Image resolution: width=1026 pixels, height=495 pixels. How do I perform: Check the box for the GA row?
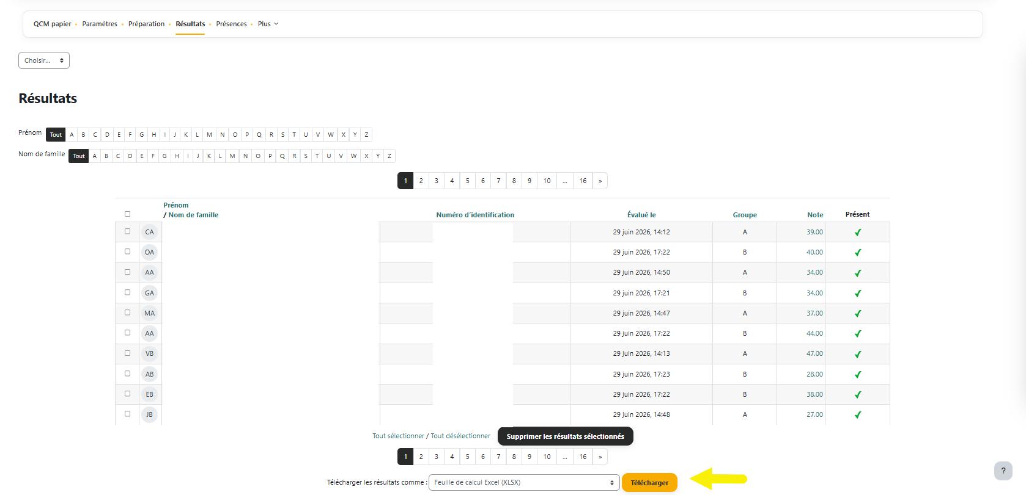click(x=127, y=292)
